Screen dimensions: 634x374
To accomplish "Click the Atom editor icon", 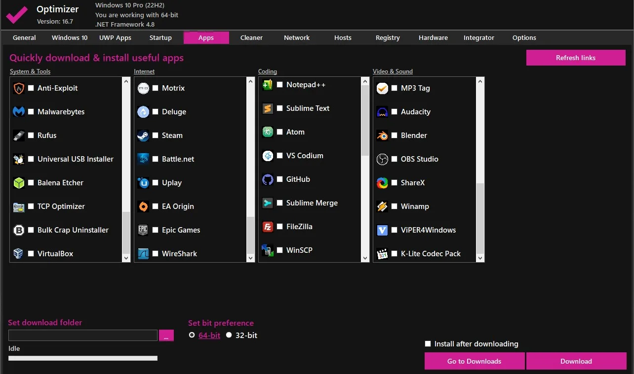I will tap(268, 132).
